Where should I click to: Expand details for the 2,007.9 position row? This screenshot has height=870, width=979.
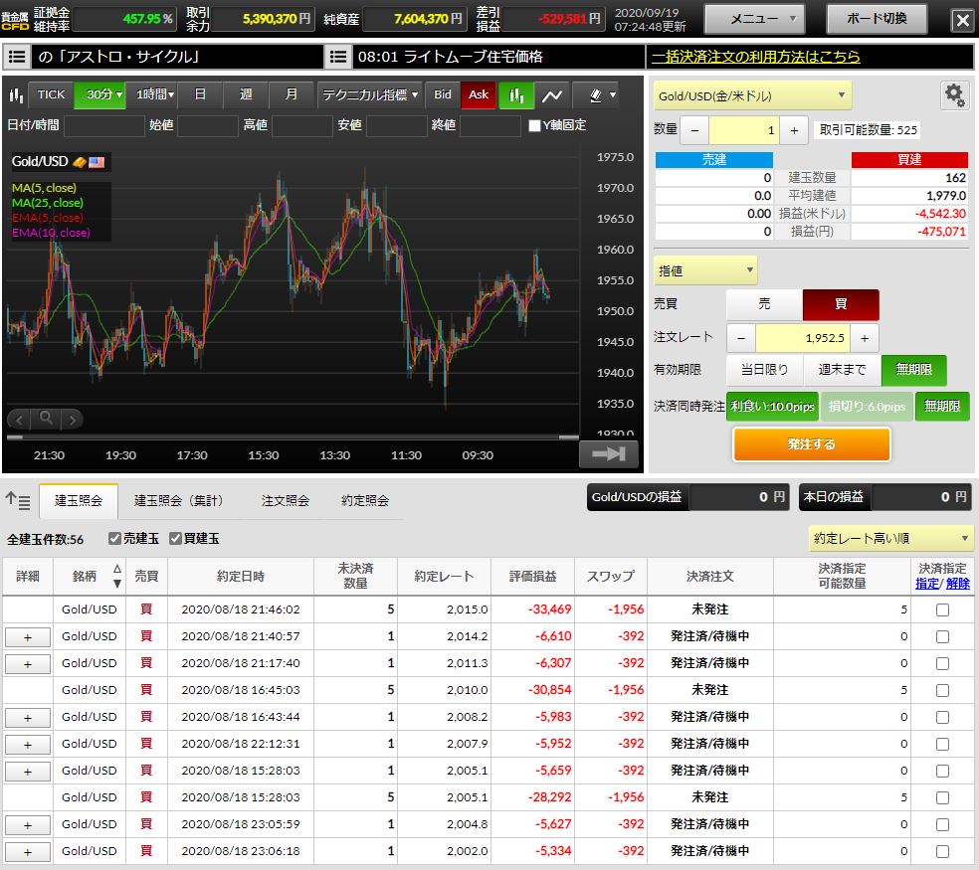pyautogui.click(x=28, y=745)
